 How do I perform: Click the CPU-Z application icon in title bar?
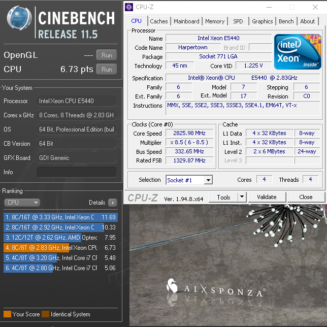coord(128,7)
